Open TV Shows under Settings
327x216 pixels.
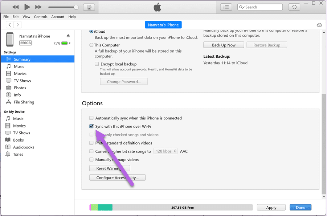coord(22,81)
